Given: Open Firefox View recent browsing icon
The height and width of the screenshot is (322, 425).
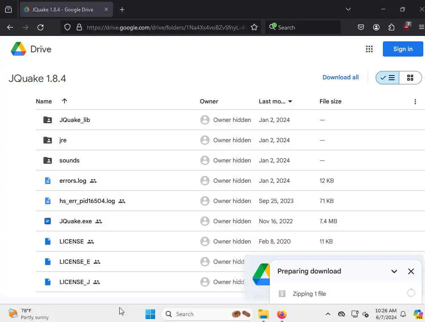Looking at the screenshot, I should pos(8,9).
